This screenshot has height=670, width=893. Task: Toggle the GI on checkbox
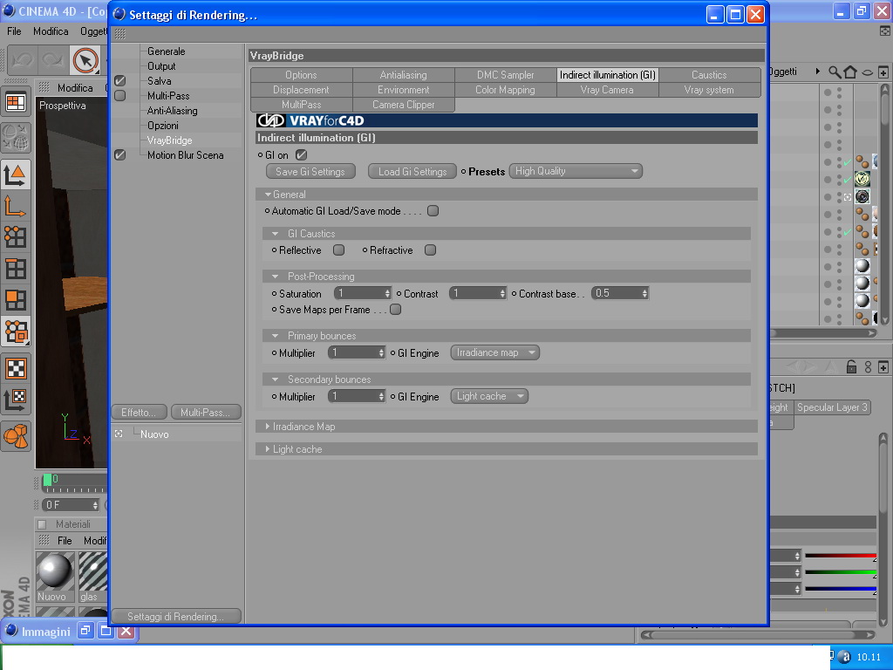coord(301,155)
